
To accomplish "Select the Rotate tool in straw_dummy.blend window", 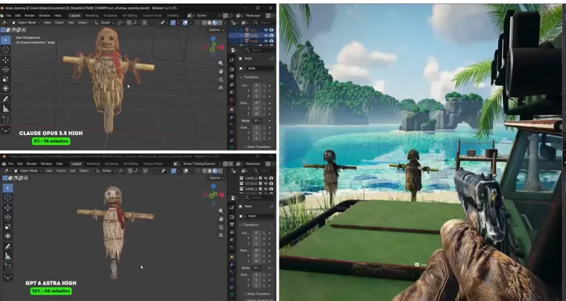I will [x=6, y=69].
